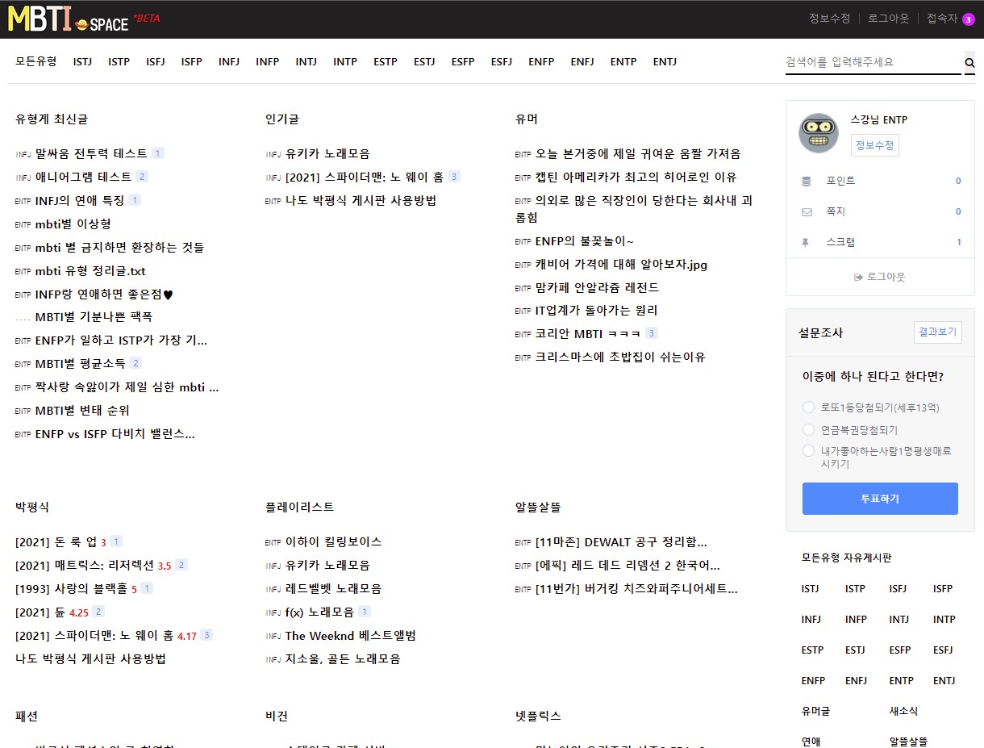Viewport: 984px width, 748px height.
Task: Click the 결과보기 survey results button
Action: (937, 332)
